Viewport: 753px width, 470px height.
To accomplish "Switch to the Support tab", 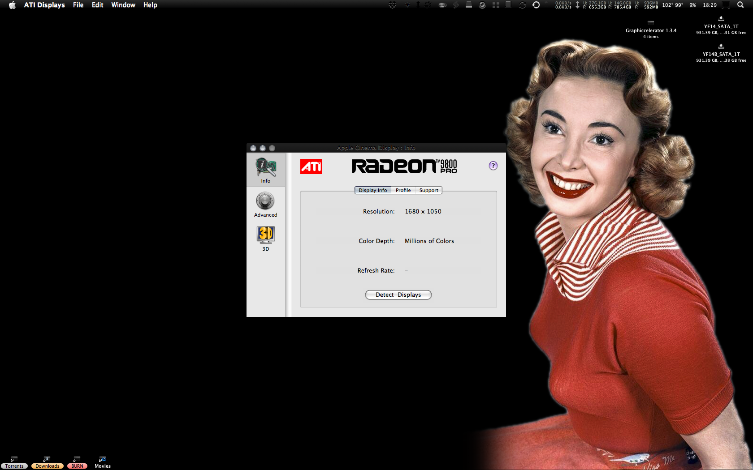I will point(428,190).
